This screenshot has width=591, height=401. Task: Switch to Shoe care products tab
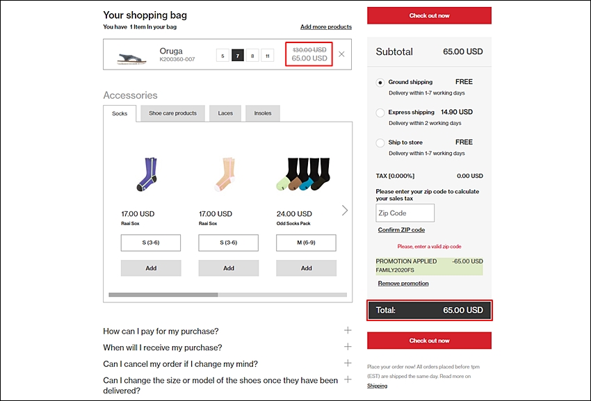(172, 113)
